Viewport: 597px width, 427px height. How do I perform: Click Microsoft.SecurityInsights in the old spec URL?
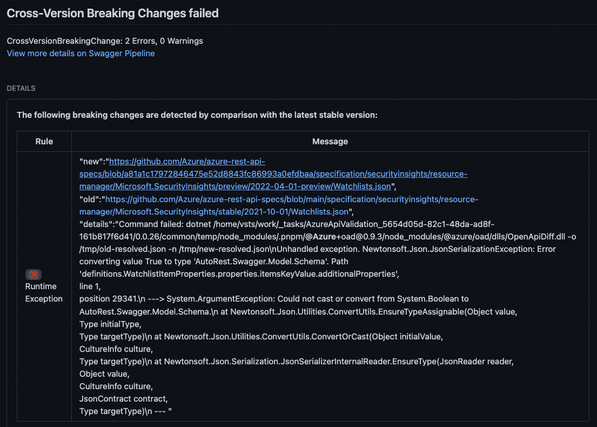[x=165, y=211]
